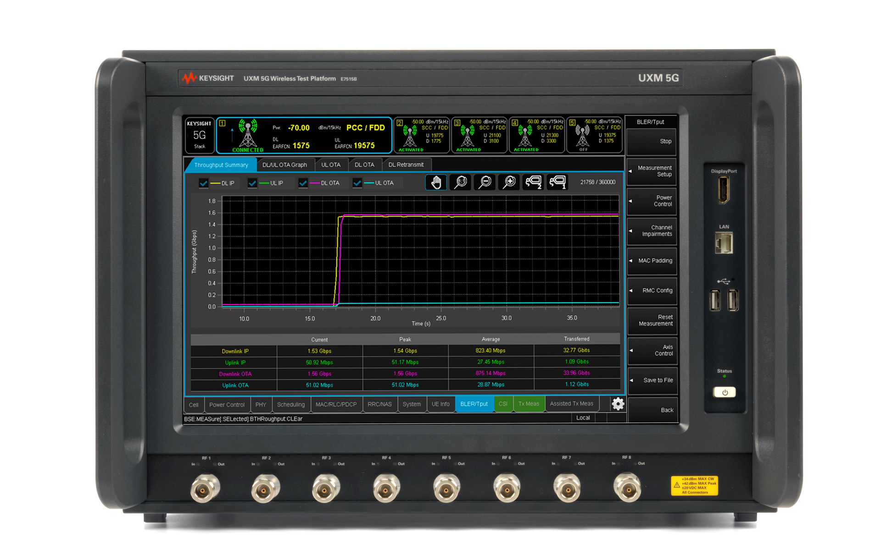Image resolution: width=881 pixels, height=560 pixels.
Task: Expand the Power Control side panel
Action: (x=652, y=201)
